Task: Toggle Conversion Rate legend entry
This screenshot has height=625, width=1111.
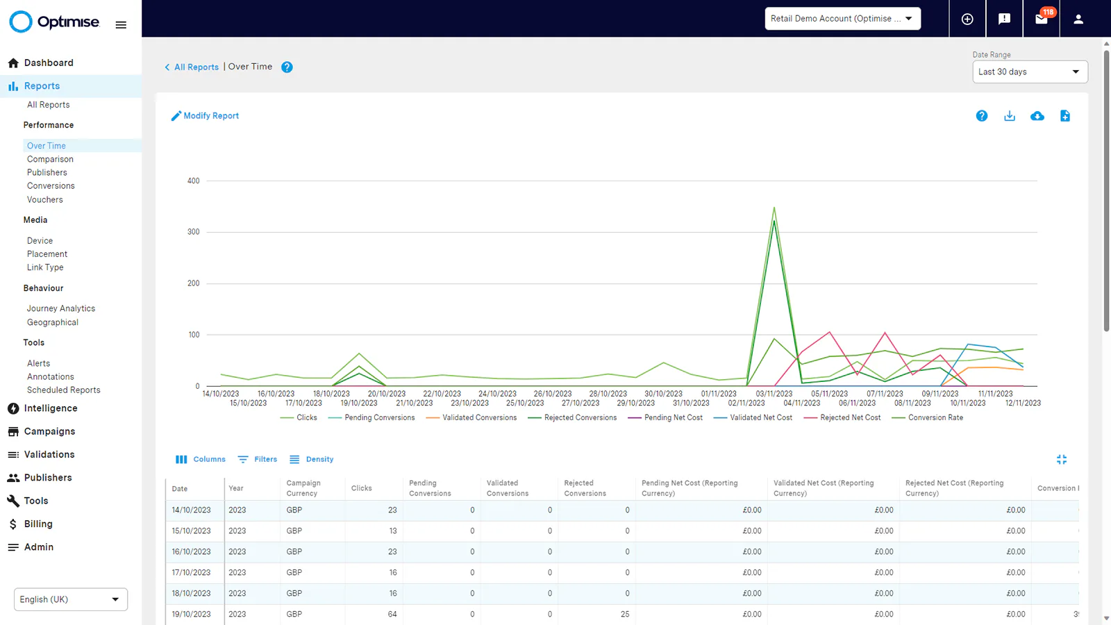Action: click(x=928, y=418)
